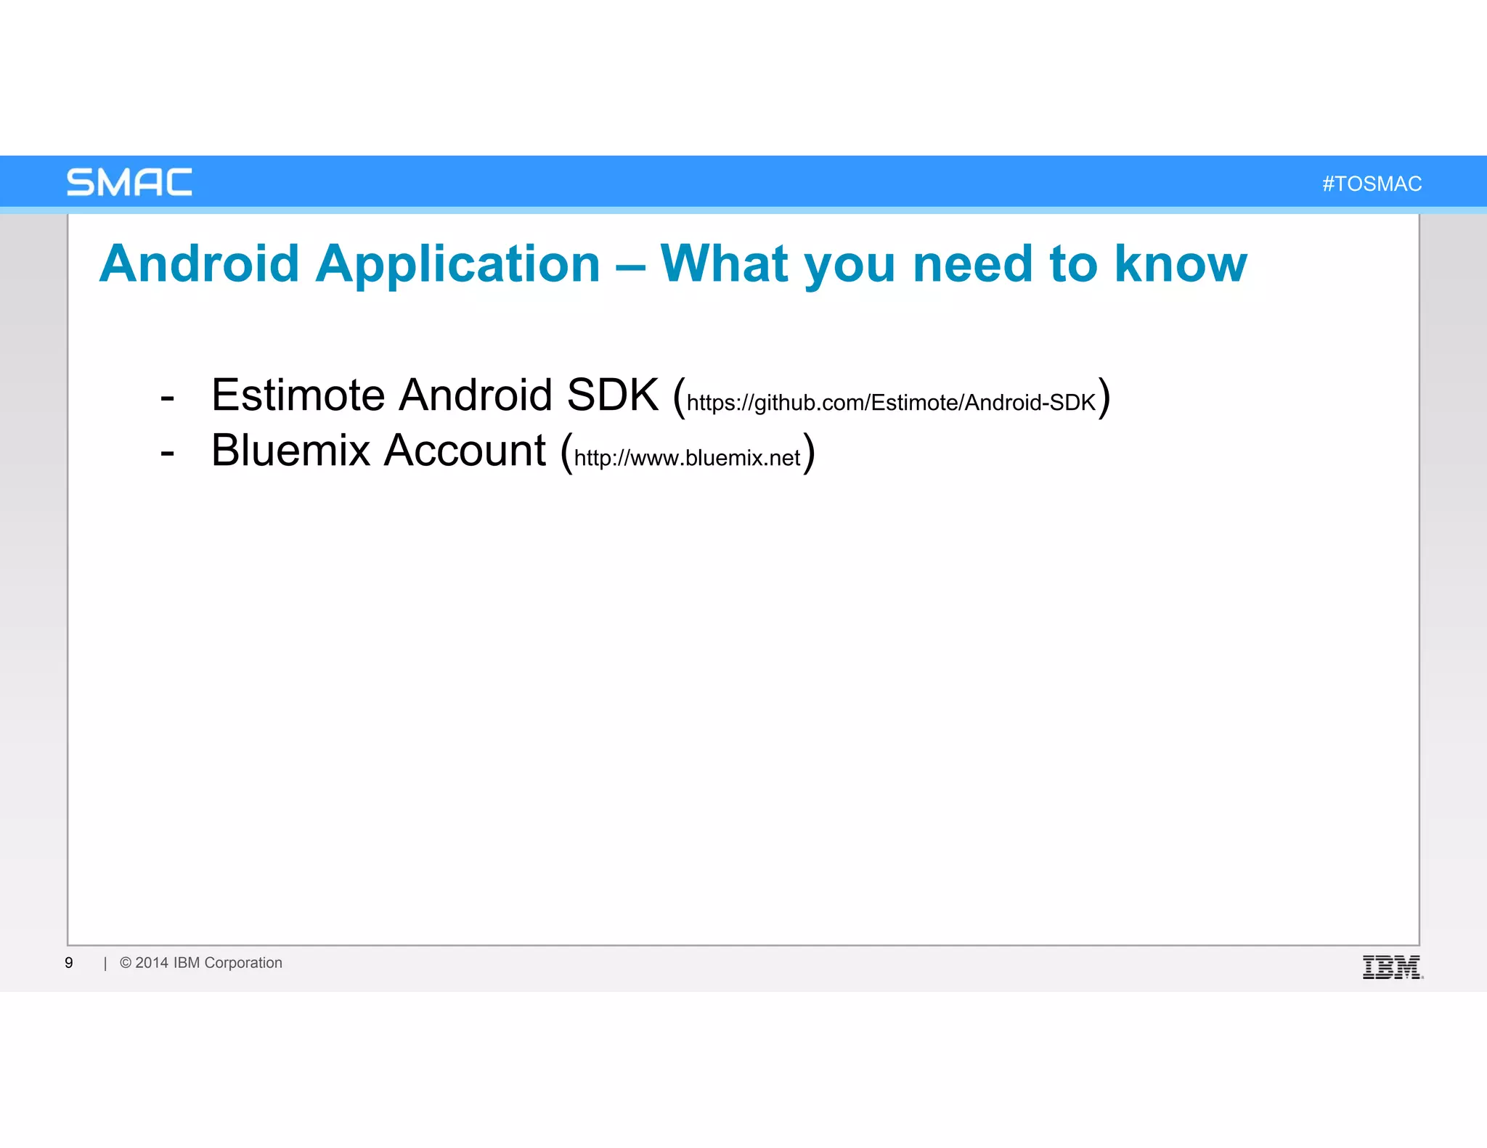Click the 'Estimote Android SDK' bullet text
1487x1148 pixels.
pyautogui.click(x=435, y=395)
